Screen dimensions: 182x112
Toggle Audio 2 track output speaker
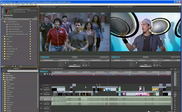pos(41,102)
